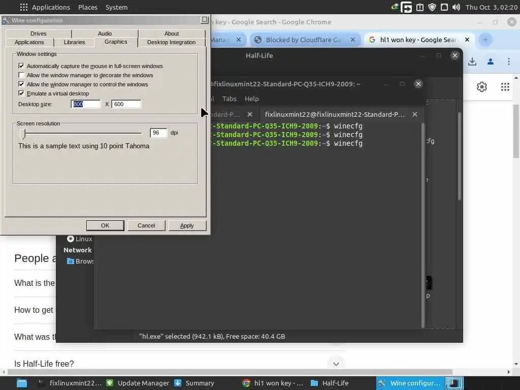Screen dimensions: 520x390
Task: Open the Google apps grid icon
Action: click(x=505, y=87)
